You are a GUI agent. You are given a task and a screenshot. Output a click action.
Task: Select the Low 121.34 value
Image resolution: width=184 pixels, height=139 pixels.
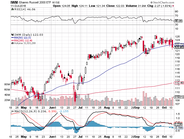click(97, 6)
